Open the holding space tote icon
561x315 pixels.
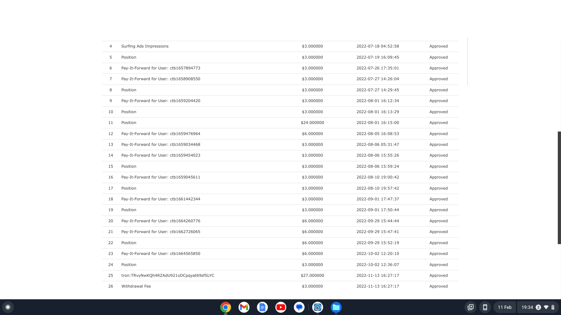470,307
